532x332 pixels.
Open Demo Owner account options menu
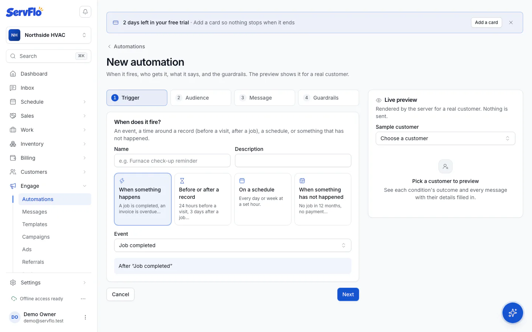tap(85, 317)
